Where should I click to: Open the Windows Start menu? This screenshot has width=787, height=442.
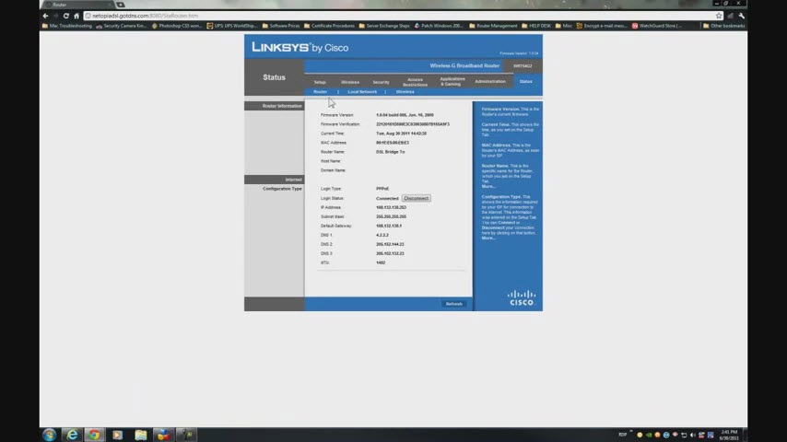point(49,435)
